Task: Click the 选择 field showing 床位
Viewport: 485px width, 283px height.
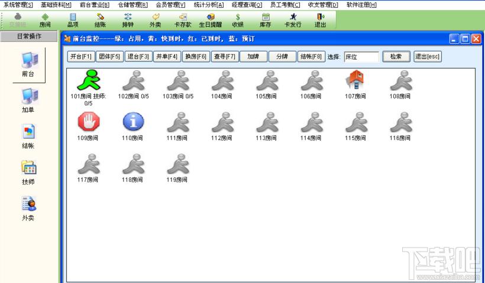Action: tap(361, 57)
